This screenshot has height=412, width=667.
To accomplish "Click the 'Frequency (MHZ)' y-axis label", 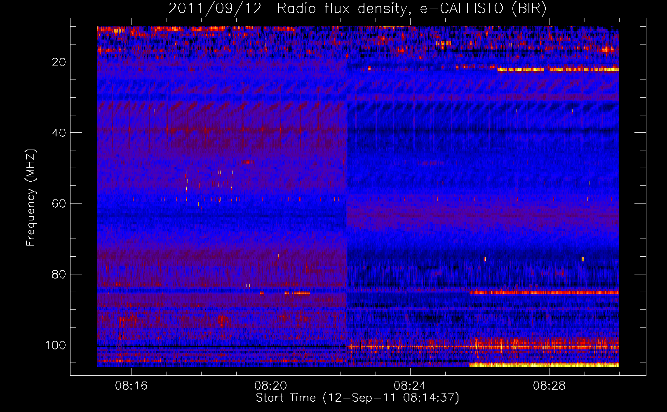I will pos(31,198).
